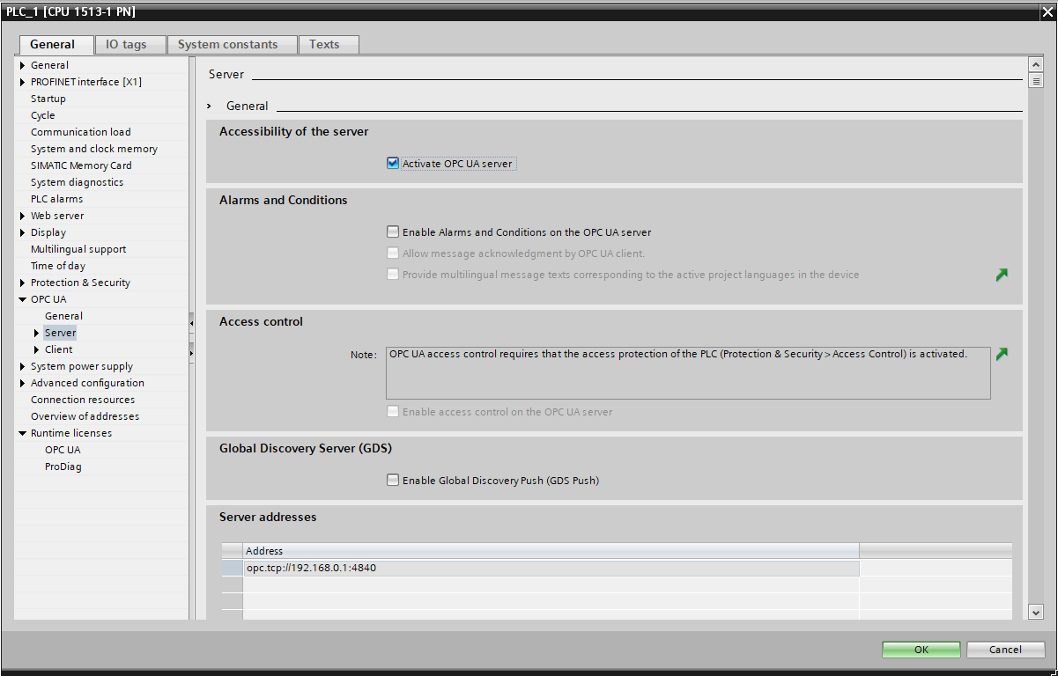Click the scrollbar up arrow at top right
Viewport: 1058px width, 676px height.
click(1036, 65)
